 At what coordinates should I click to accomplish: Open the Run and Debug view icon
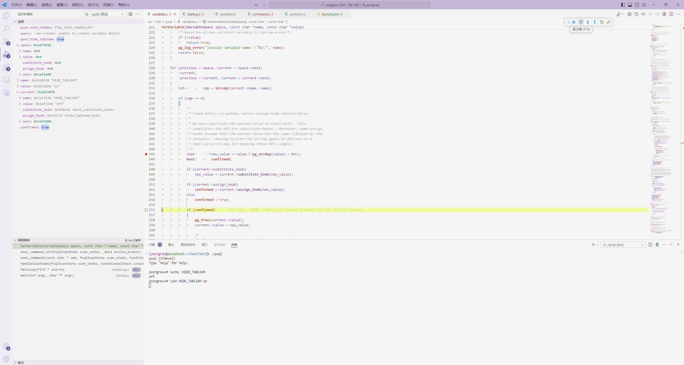6,54
